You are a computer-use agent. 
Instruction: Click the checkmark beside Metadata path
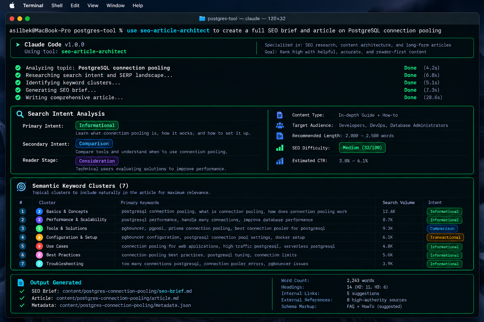[22, 305]
